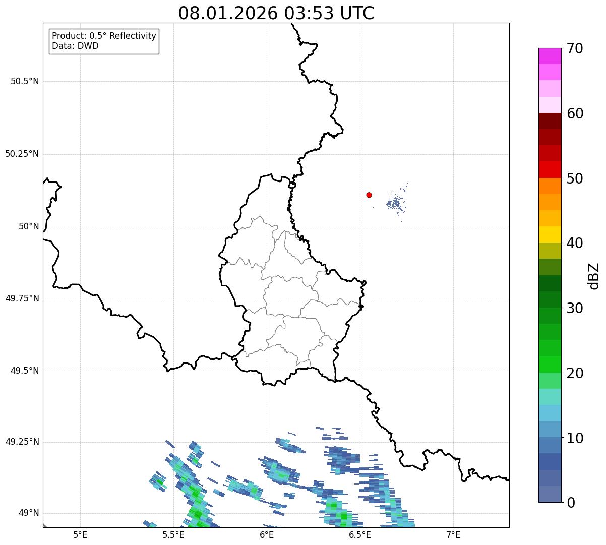Click the yellow colorbar segment at 40
The image size is (606, 545).
coord(550,234)
